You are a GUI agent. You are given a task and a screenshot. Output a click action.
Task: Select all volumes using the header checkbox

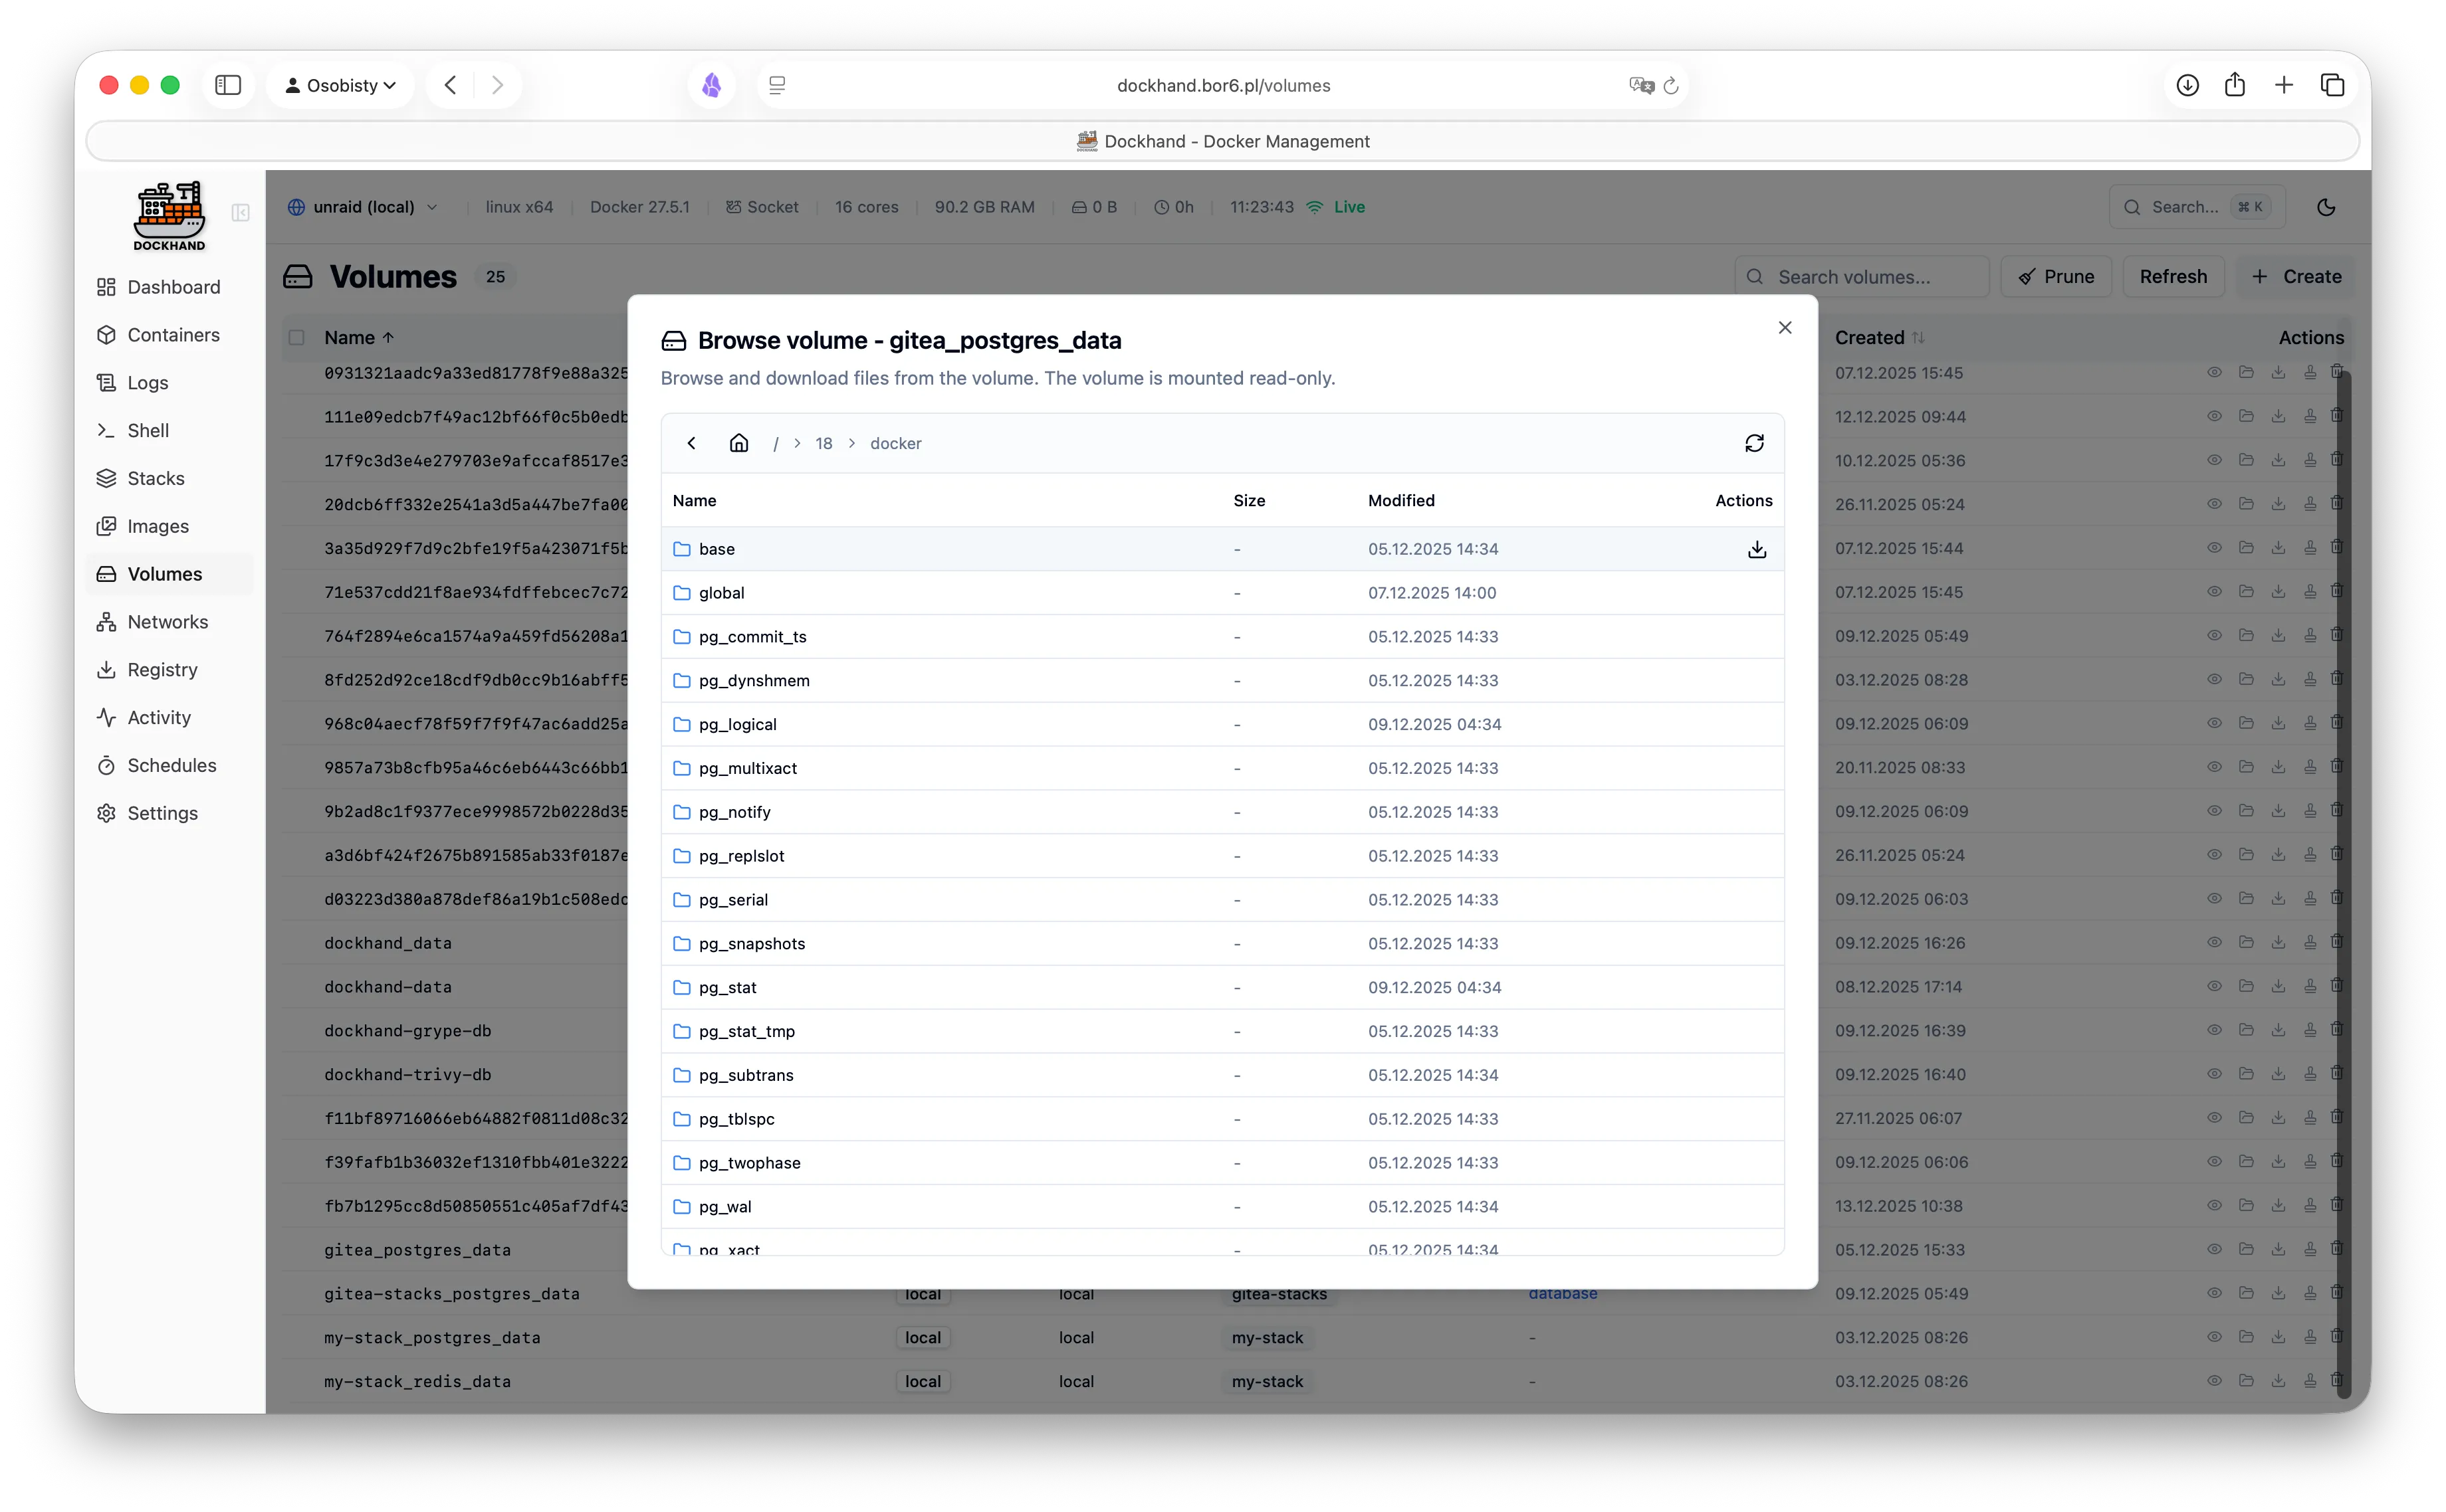[296, 337]
